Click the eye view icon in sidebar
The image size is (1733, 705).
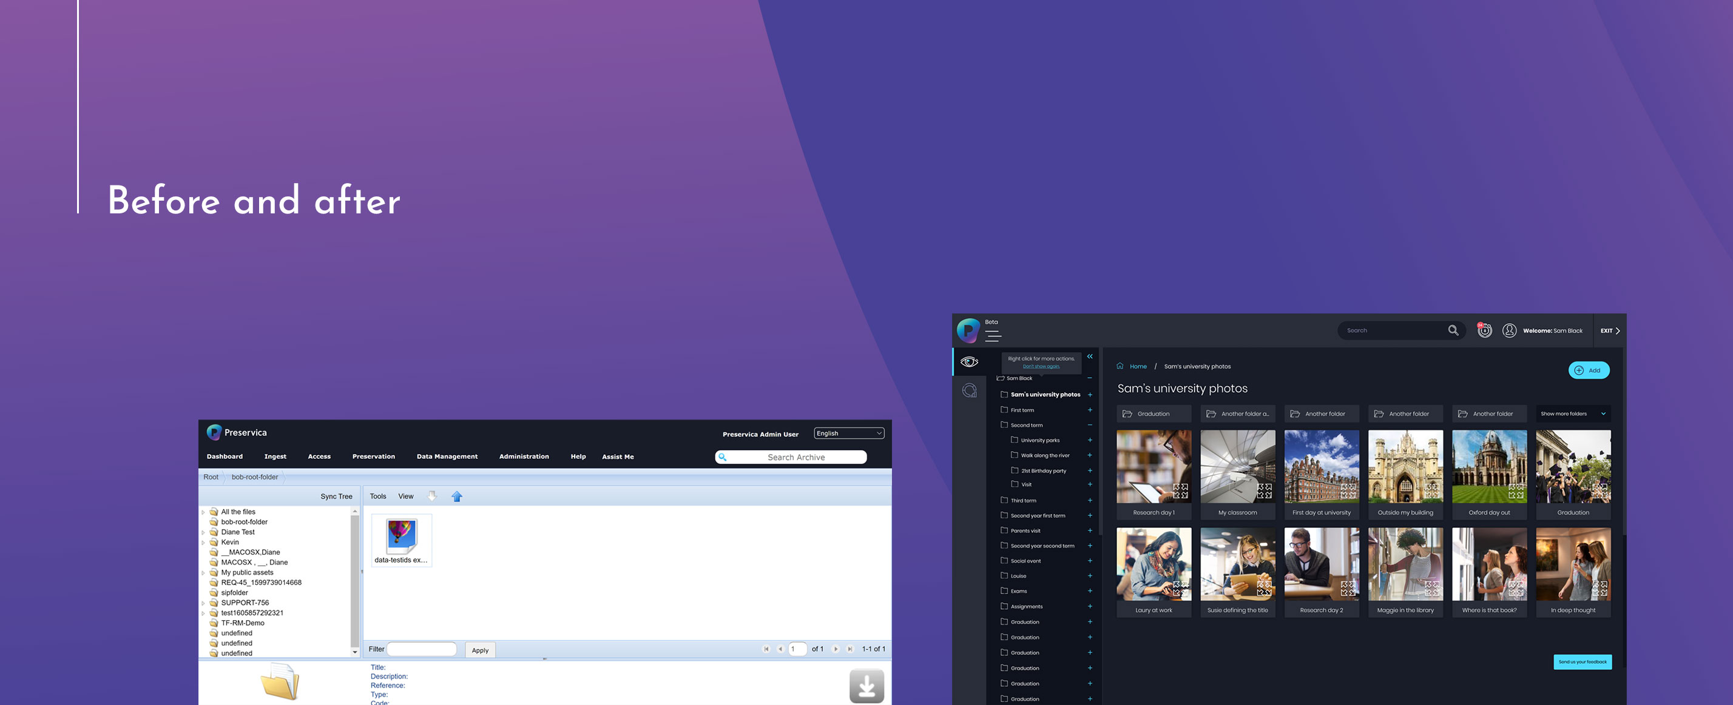coord(969,361)
